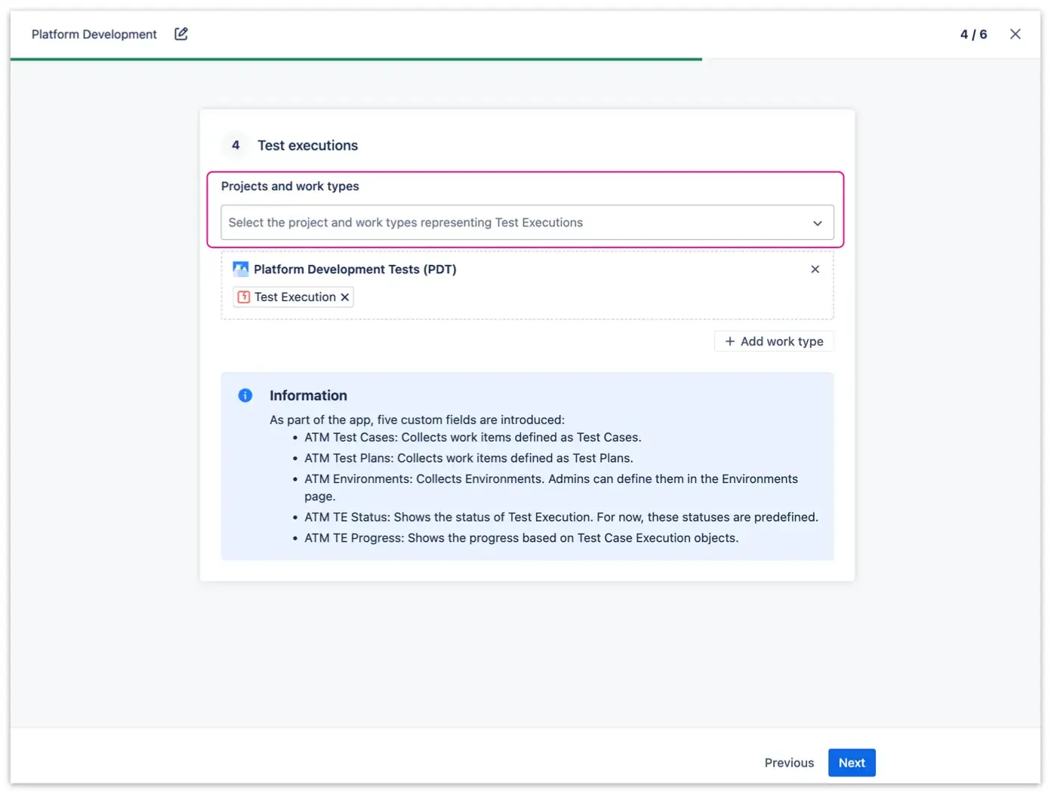The image size is (1057, 797).
Task: Close the setup wizard dialog
Action: coord(1015,34)
